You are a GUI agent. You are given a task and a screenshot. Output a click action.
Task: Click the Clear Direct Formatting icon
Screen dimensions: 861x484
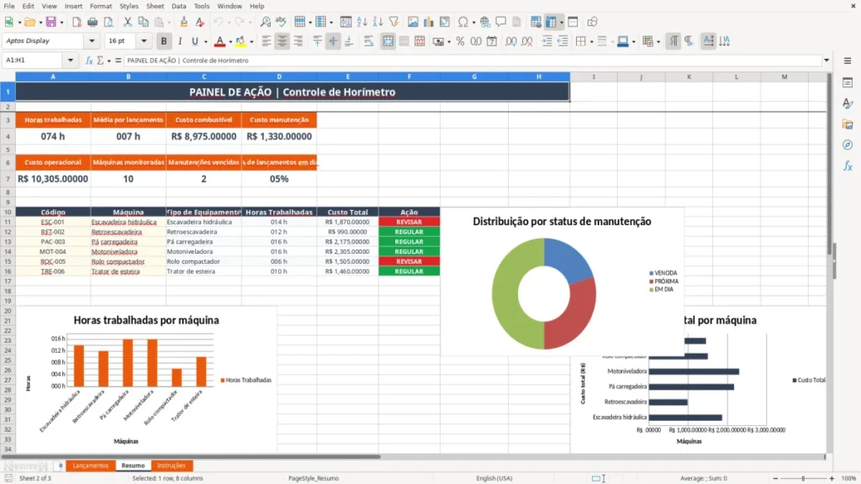[x=200, y=22]
